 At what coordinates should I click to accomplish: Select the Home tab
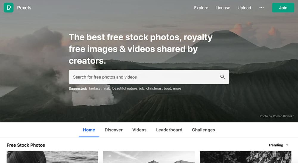click(x=89, y=130)
